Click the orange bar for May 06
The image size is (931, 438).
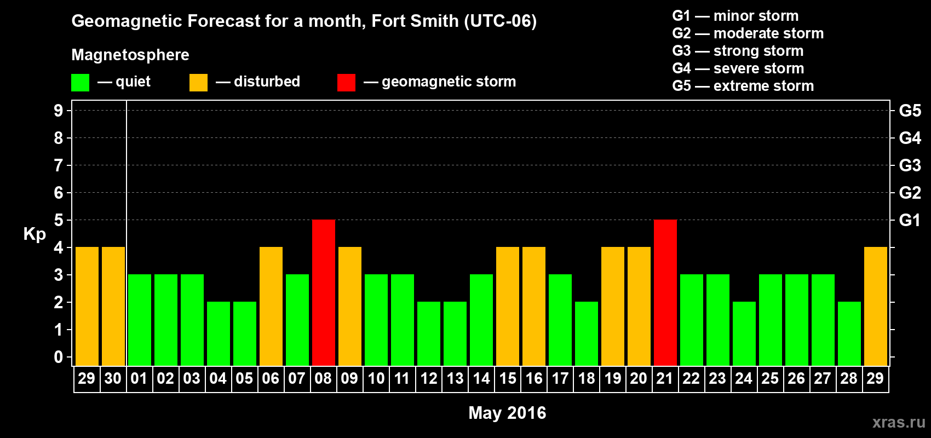271,307
